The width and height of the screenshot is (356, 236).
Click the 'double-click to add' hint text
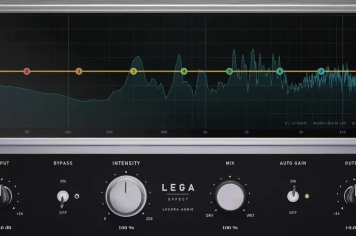point(330,123)
